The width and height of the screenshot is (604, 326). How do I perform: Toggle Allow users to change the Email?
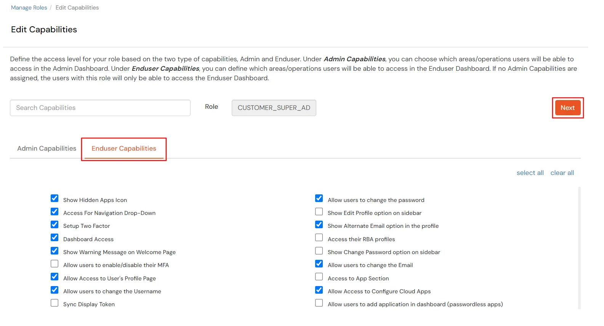(319, 264)
